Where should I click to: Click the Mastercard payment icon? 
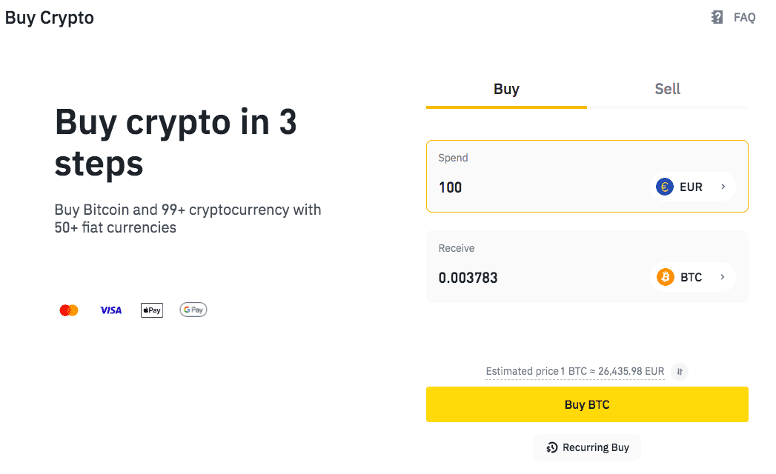(68, 310)
